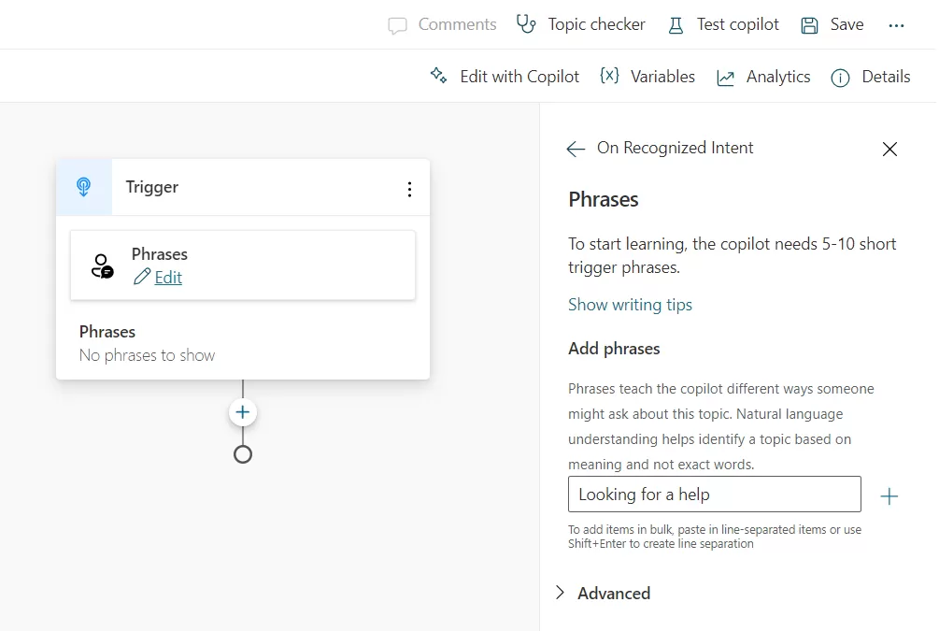Show topic Details info icon
The image size is (939, 631).
[x=840, y=78]
